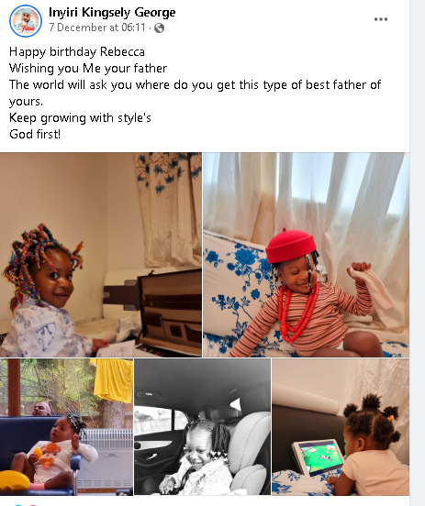Click the red love reaction icon below photos
This screenshot has height=506, width=425.
(x=32, y=505)
